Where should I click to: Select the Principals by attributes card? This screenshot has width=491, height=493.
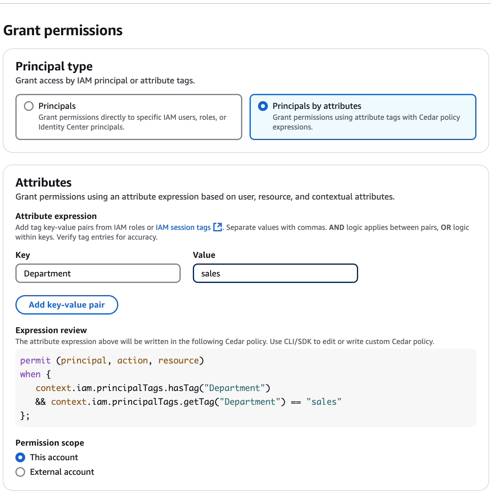363,117
